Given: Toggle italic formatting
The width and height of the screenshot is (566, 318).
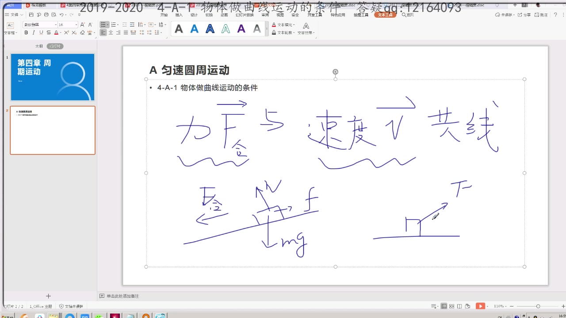Looking at the screenshot, I should point(33,32).
